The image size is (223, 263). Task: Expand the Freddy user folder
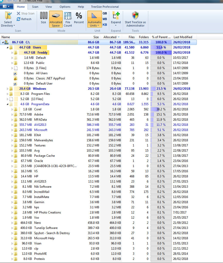coord(12,53)
